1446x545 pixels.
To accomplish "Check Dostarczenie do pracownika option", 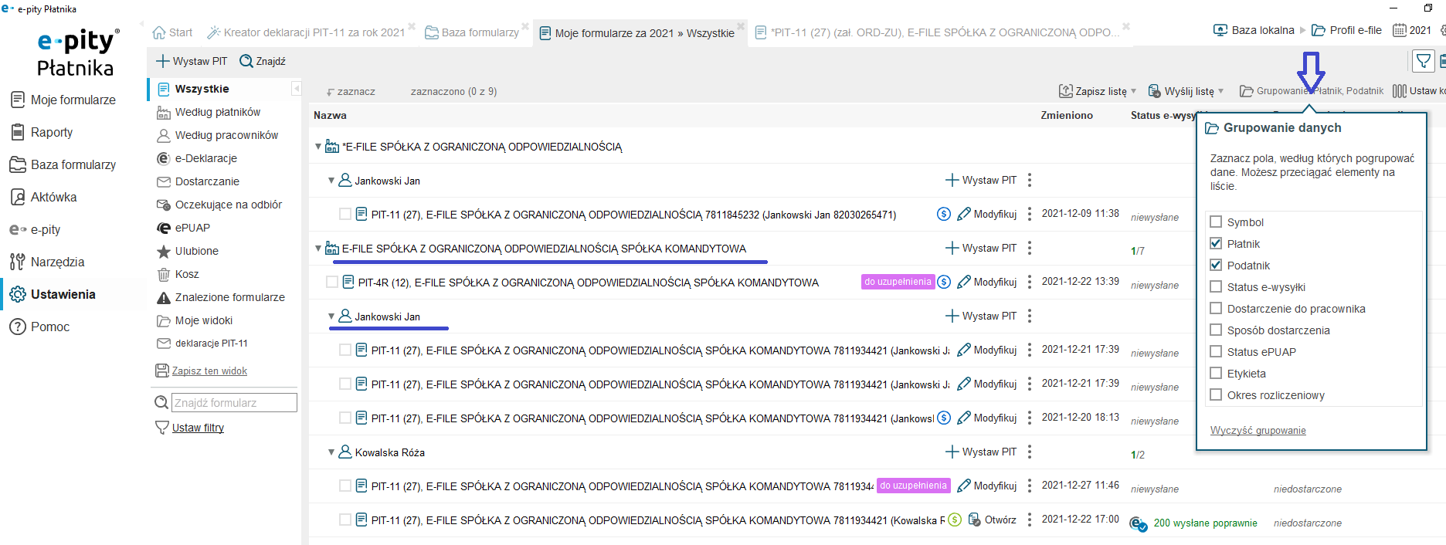I will pos(1216,309).
